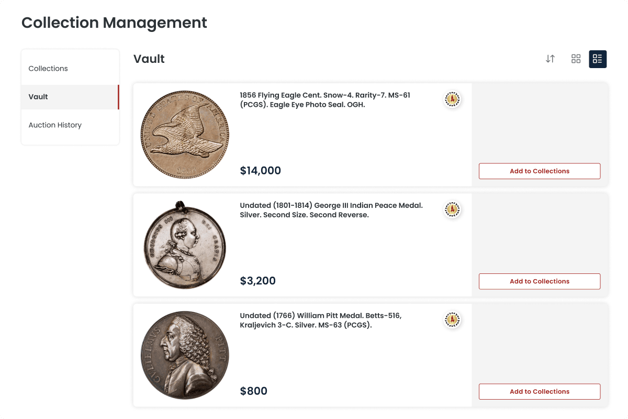Click badge icon on George III medal
This screenshot has height=419, width=628.
(x=452, y=210)
